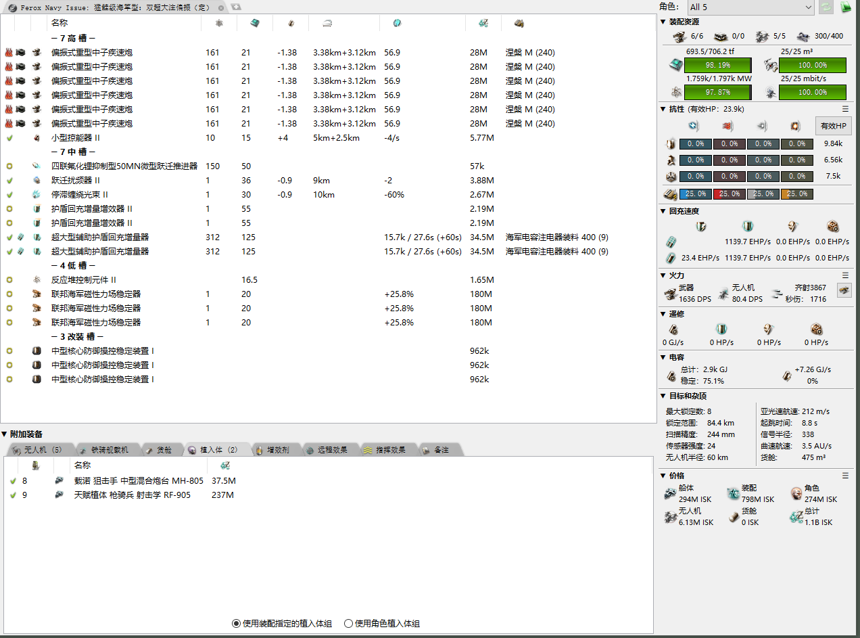Click the character refresh icon
Screen dimensions: 860x638
(x=826, y=7)
